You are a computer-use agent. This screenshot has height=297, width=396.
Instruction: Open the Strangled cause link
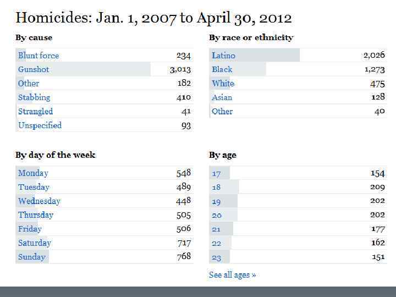[x=35, y=111]
